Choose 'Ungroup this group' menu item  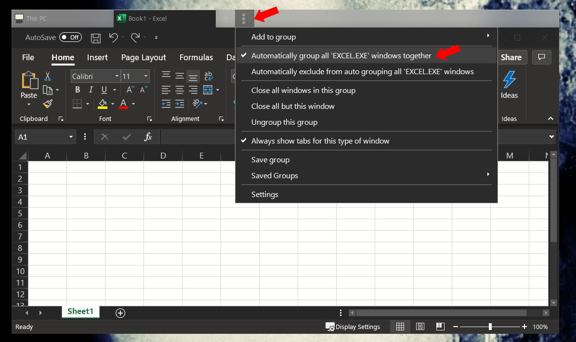point(366,122)
